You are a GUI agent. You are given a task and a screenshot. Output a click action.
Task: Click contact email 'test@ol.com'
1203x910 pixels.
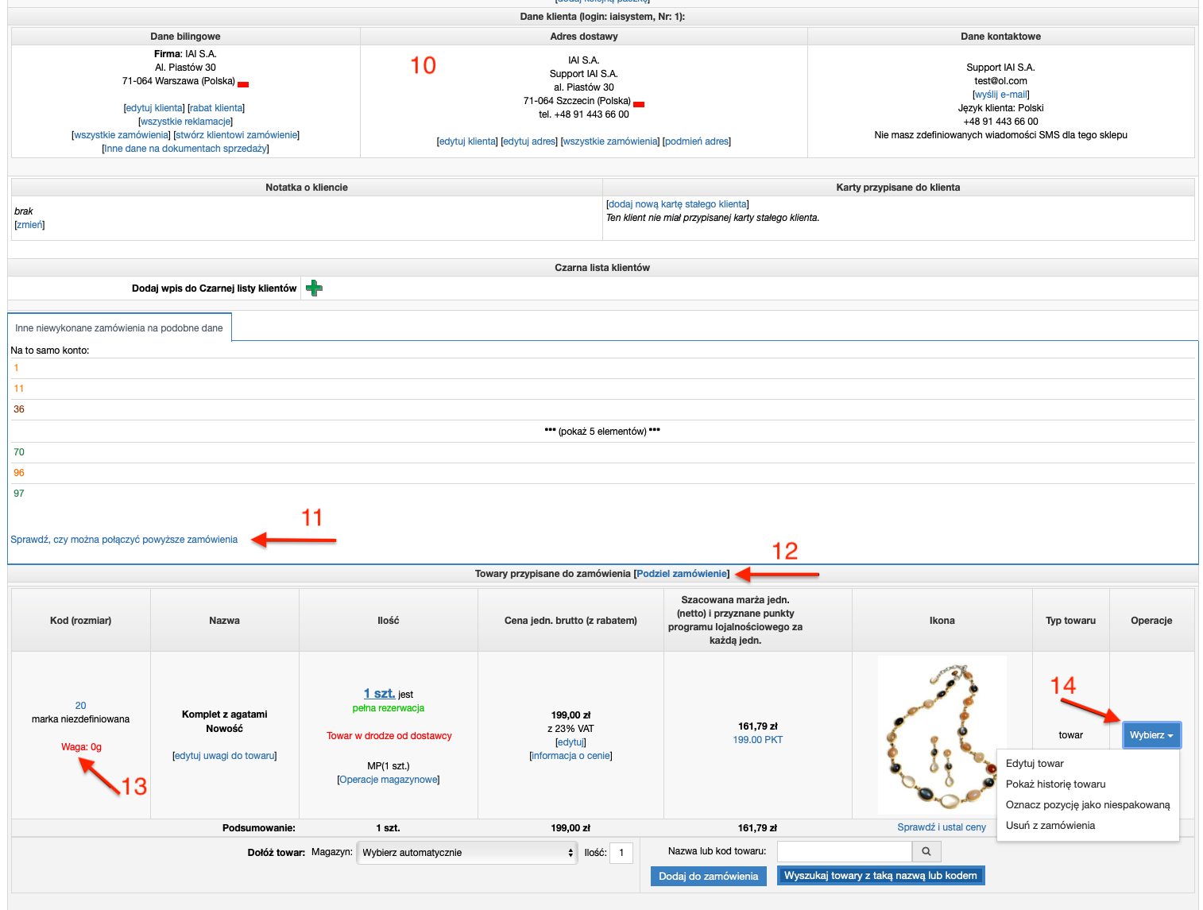[x=1000, y=81]
